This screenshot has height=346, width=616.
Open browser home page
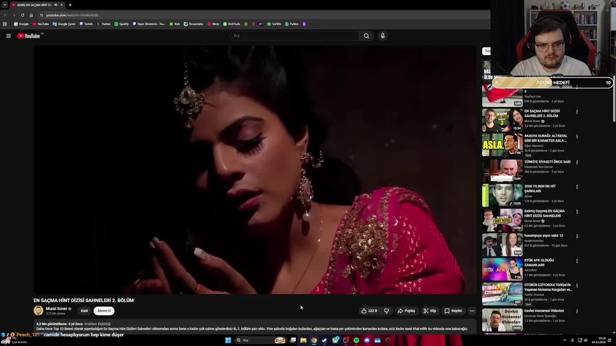click(31, 15)
